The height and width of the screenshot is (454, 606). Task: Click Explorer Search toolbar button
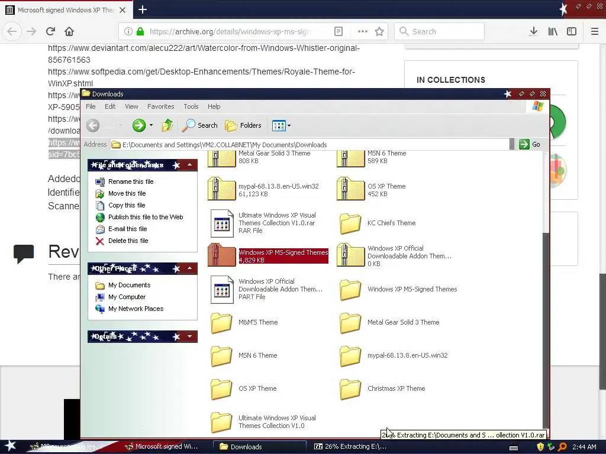(x=200, y=125)
